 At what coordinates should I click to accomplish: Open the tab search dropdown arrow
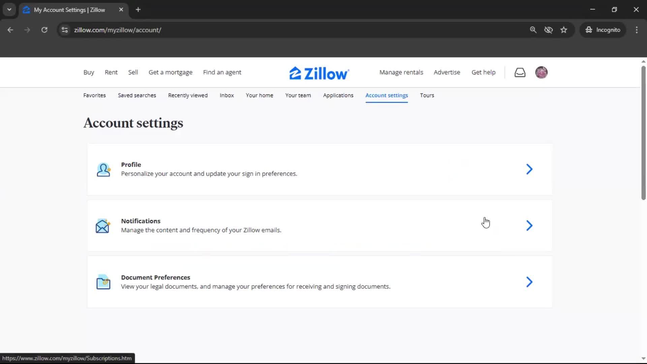coord(9,10)
